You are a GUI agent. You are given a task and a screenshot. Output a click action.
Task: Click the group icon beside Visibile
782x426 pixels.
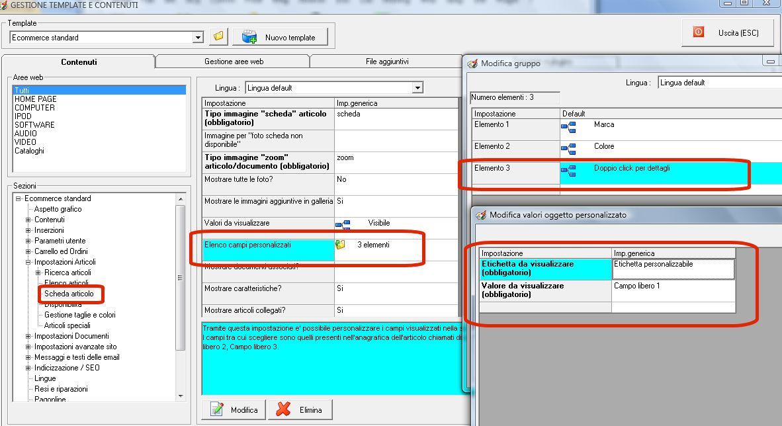343,224
